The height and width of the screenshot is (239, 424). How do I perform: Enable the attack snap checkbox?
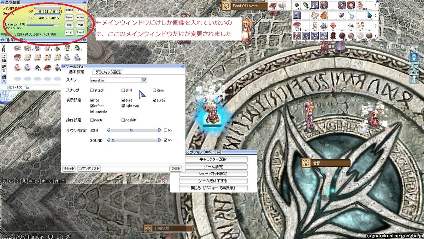coord(92,90)
